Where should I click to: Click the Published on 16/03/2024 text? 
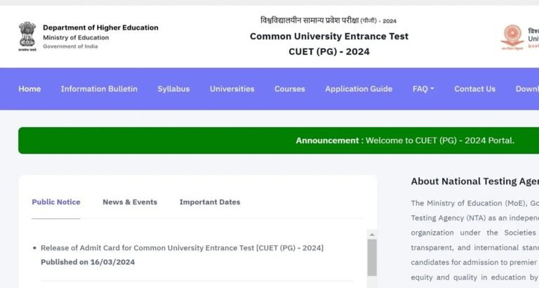(x=88, y=262)
